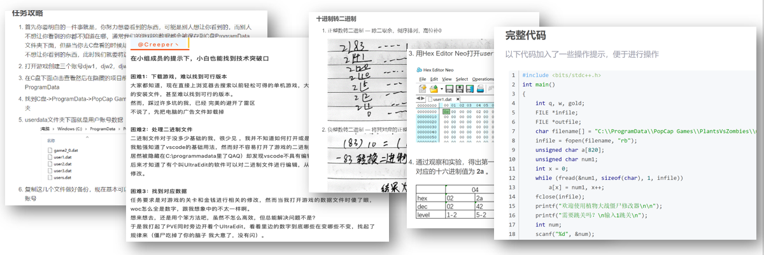Click the New file icon in Hex Editor toolbar

coord(422,88)
